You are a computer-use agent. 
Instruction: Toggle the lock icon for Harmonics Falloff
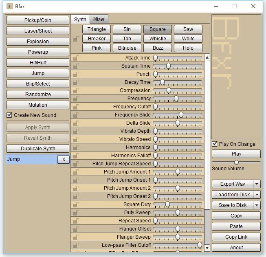pyautogui.click(x=76, y=156)
